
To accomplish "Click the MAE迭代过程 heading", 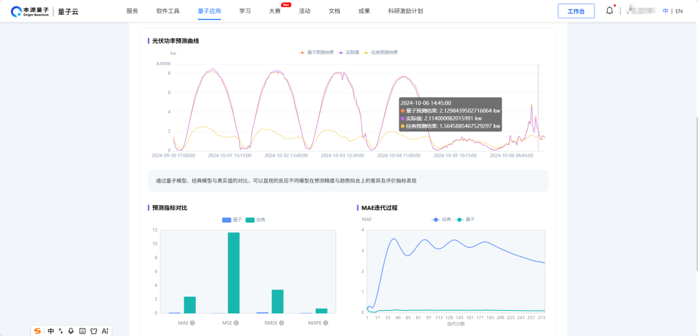I will pos(379,208).
